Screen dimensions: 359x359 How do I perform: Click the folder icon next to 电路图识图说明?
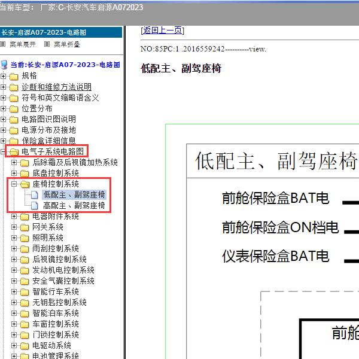[x=14, y=120]
